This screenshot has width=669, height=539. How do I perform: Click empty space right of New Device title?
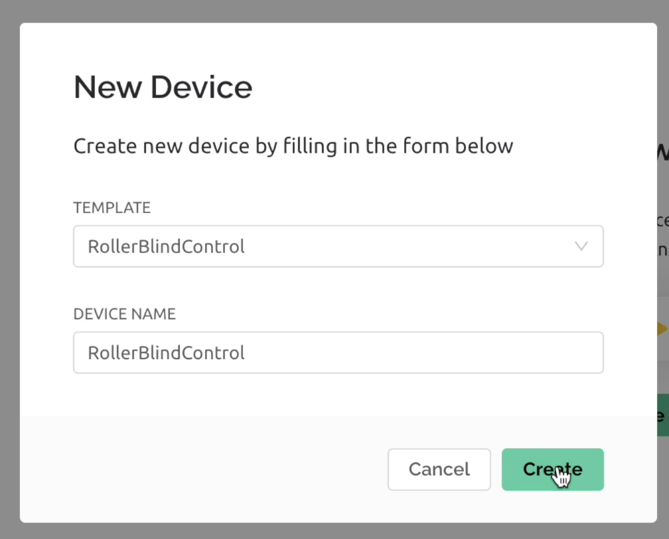pyautogui.click(x=431, y=87)
